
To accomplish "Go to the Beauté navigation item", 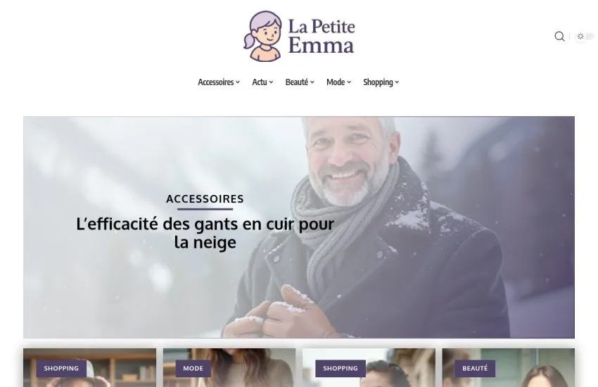I will pyautogui.click(x=297, y=82).
